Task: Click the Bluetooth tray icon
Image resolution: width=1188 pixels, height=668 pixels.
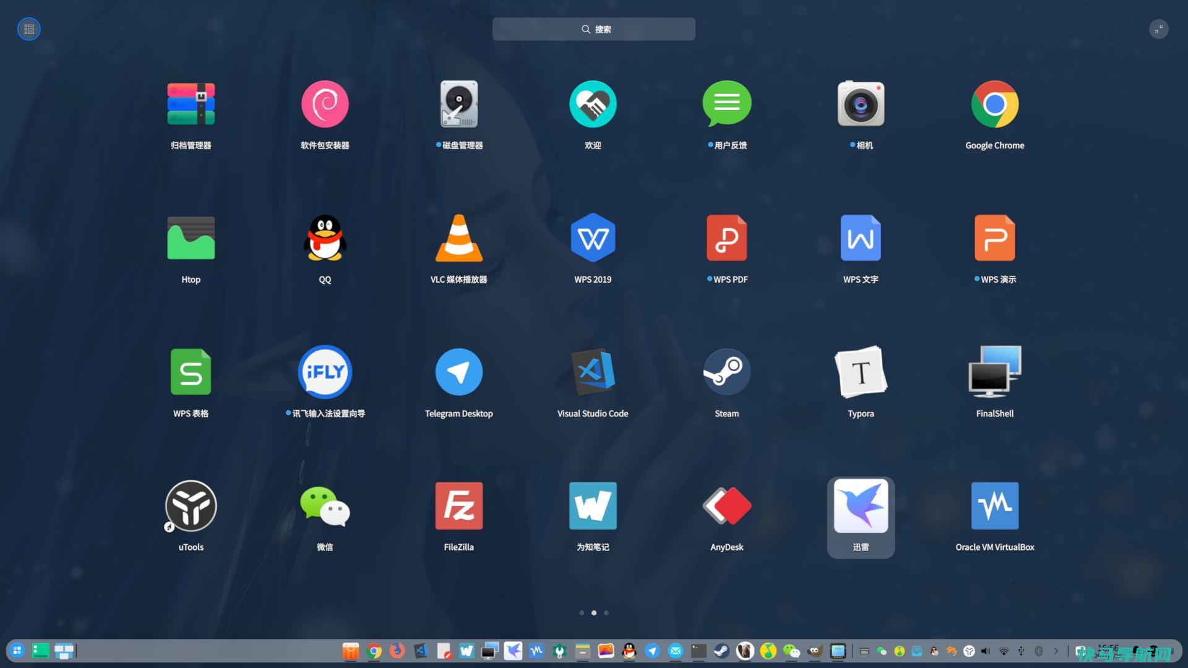Action: [x=1039, y=651]
